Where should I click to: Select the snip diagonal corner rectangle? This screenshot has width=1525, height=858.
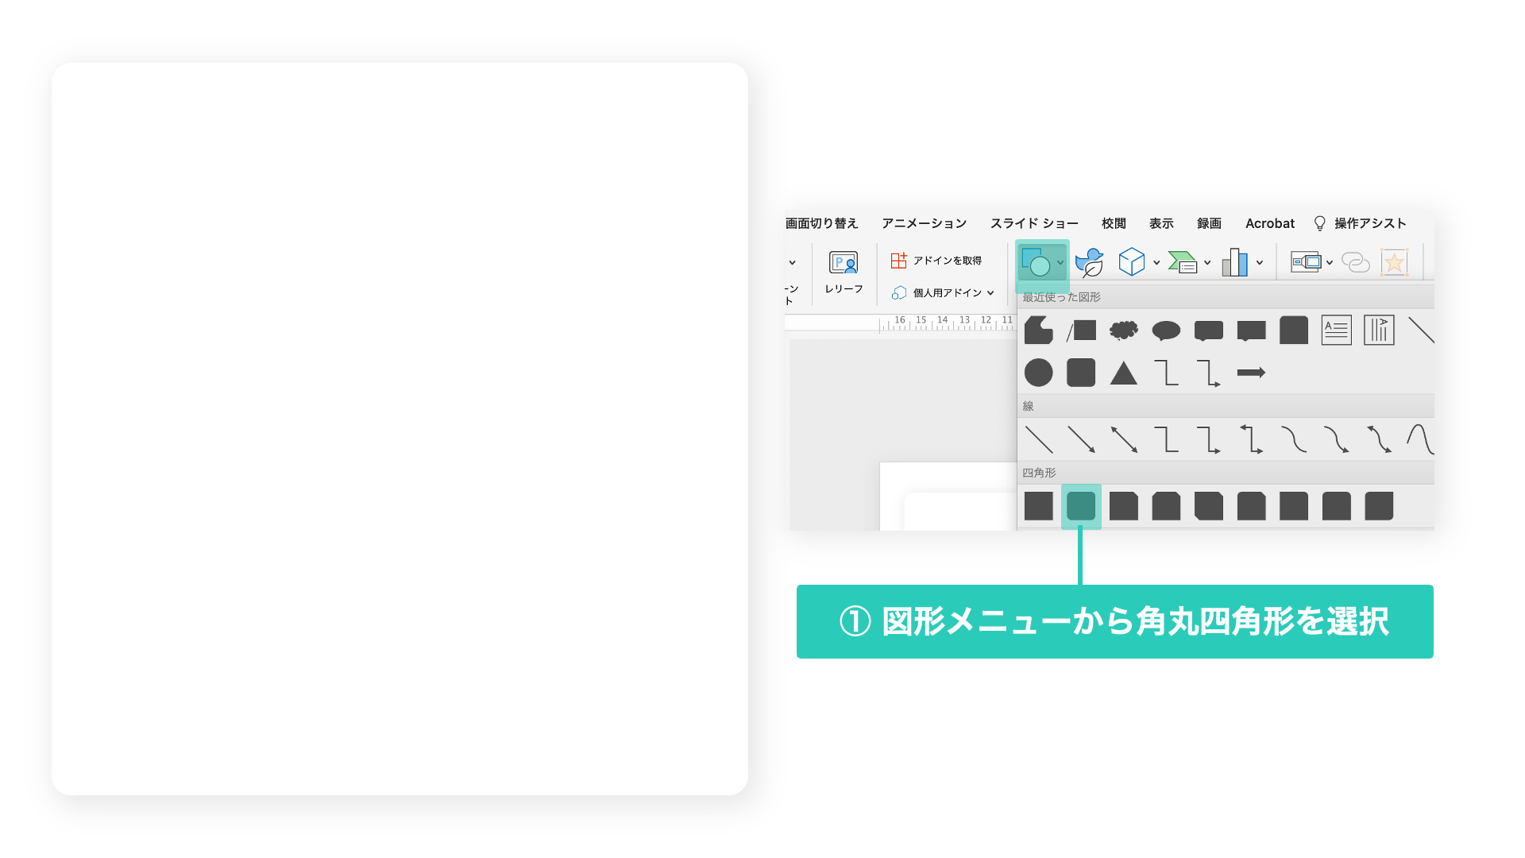(1209, 506)
